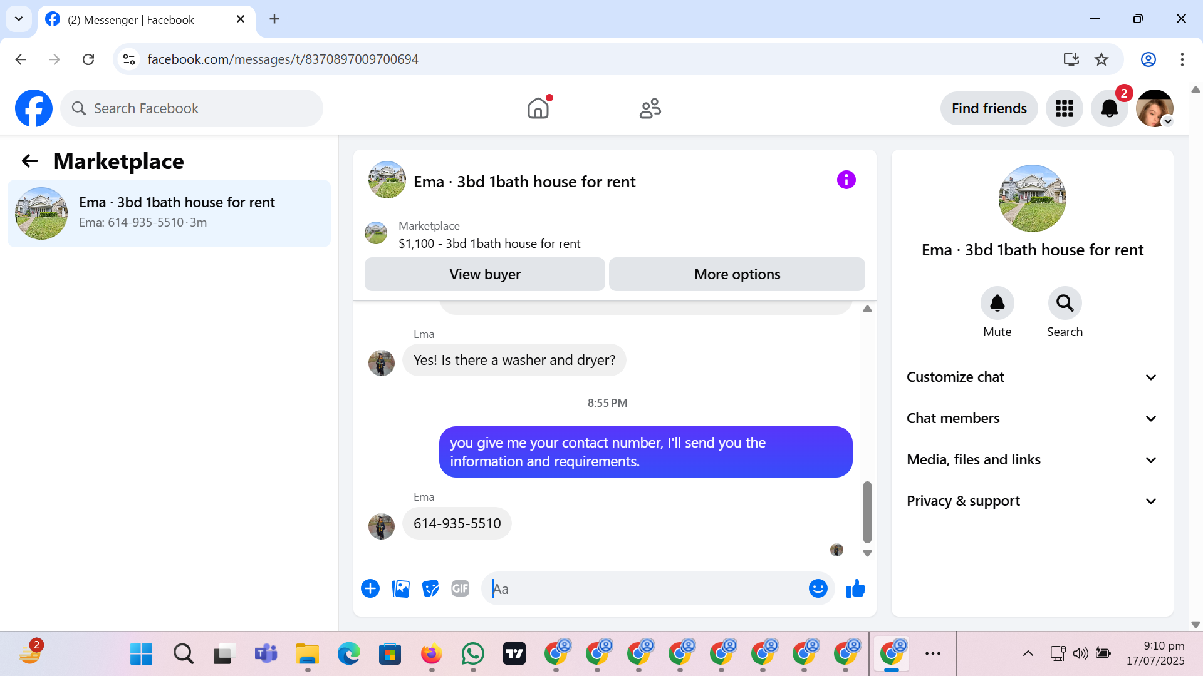Click the chat scrollbar thumb
Image resolution: width=1203 pixels, height=676 pixels.
pyautogui.click(x=867, y=512)
